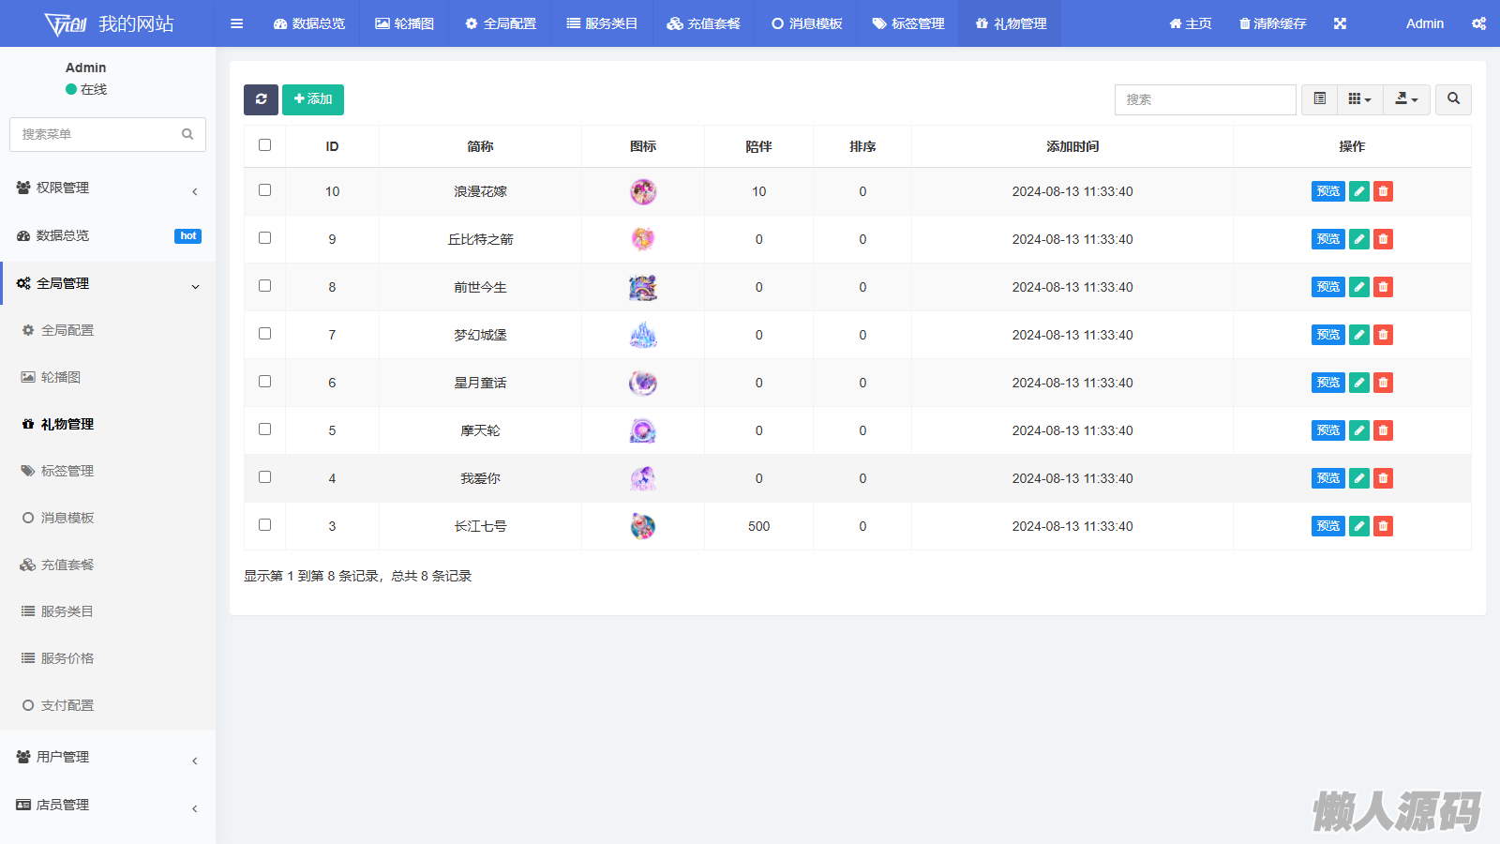
Task: Click the fullscreen expand icon in header
Action: click(1340, 23)
